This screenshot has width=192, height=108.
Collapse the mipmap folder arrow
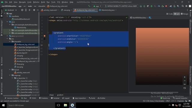pos(10,75)
